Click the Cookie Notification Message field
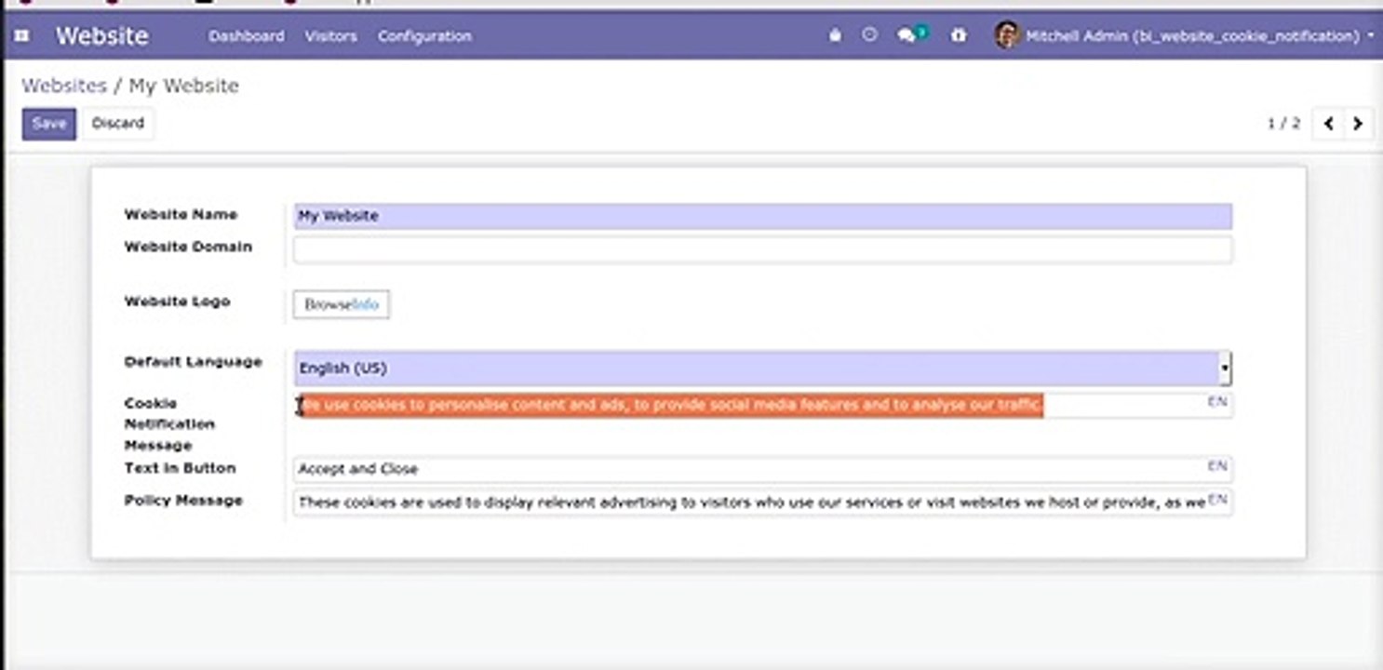The width and height of the screenshot is (1383, 670). click(763, 405)
